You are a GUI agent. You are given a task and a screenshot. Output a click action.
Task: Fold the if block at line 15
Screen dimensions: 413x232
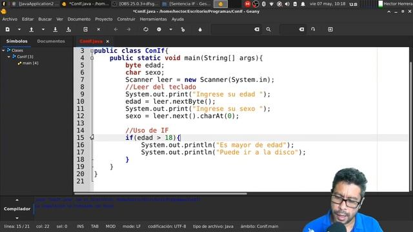(92, 137)
